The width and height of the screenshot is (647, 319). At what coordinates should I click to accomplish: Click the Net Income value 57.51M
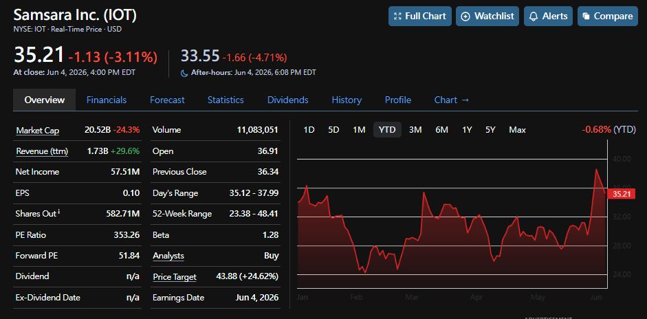pyautogui.click(x=125, y=172)
